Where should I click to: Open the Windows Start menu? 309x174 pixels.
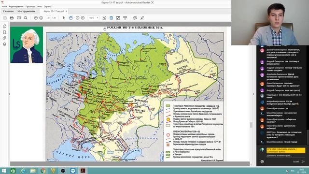pyautogui.click(x=4, y=171)
